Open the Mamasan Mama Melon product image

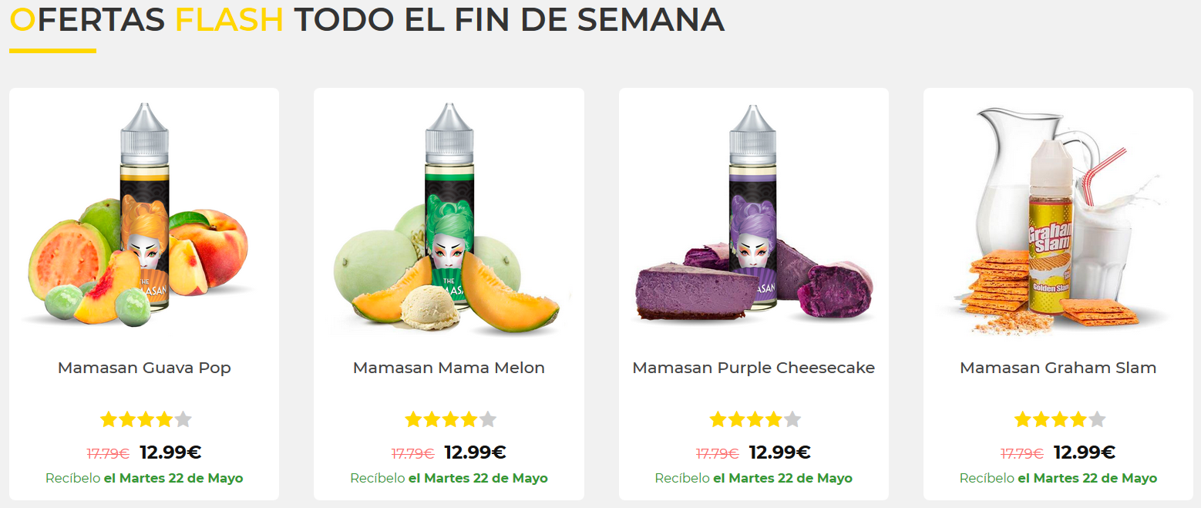coord(449,217)
